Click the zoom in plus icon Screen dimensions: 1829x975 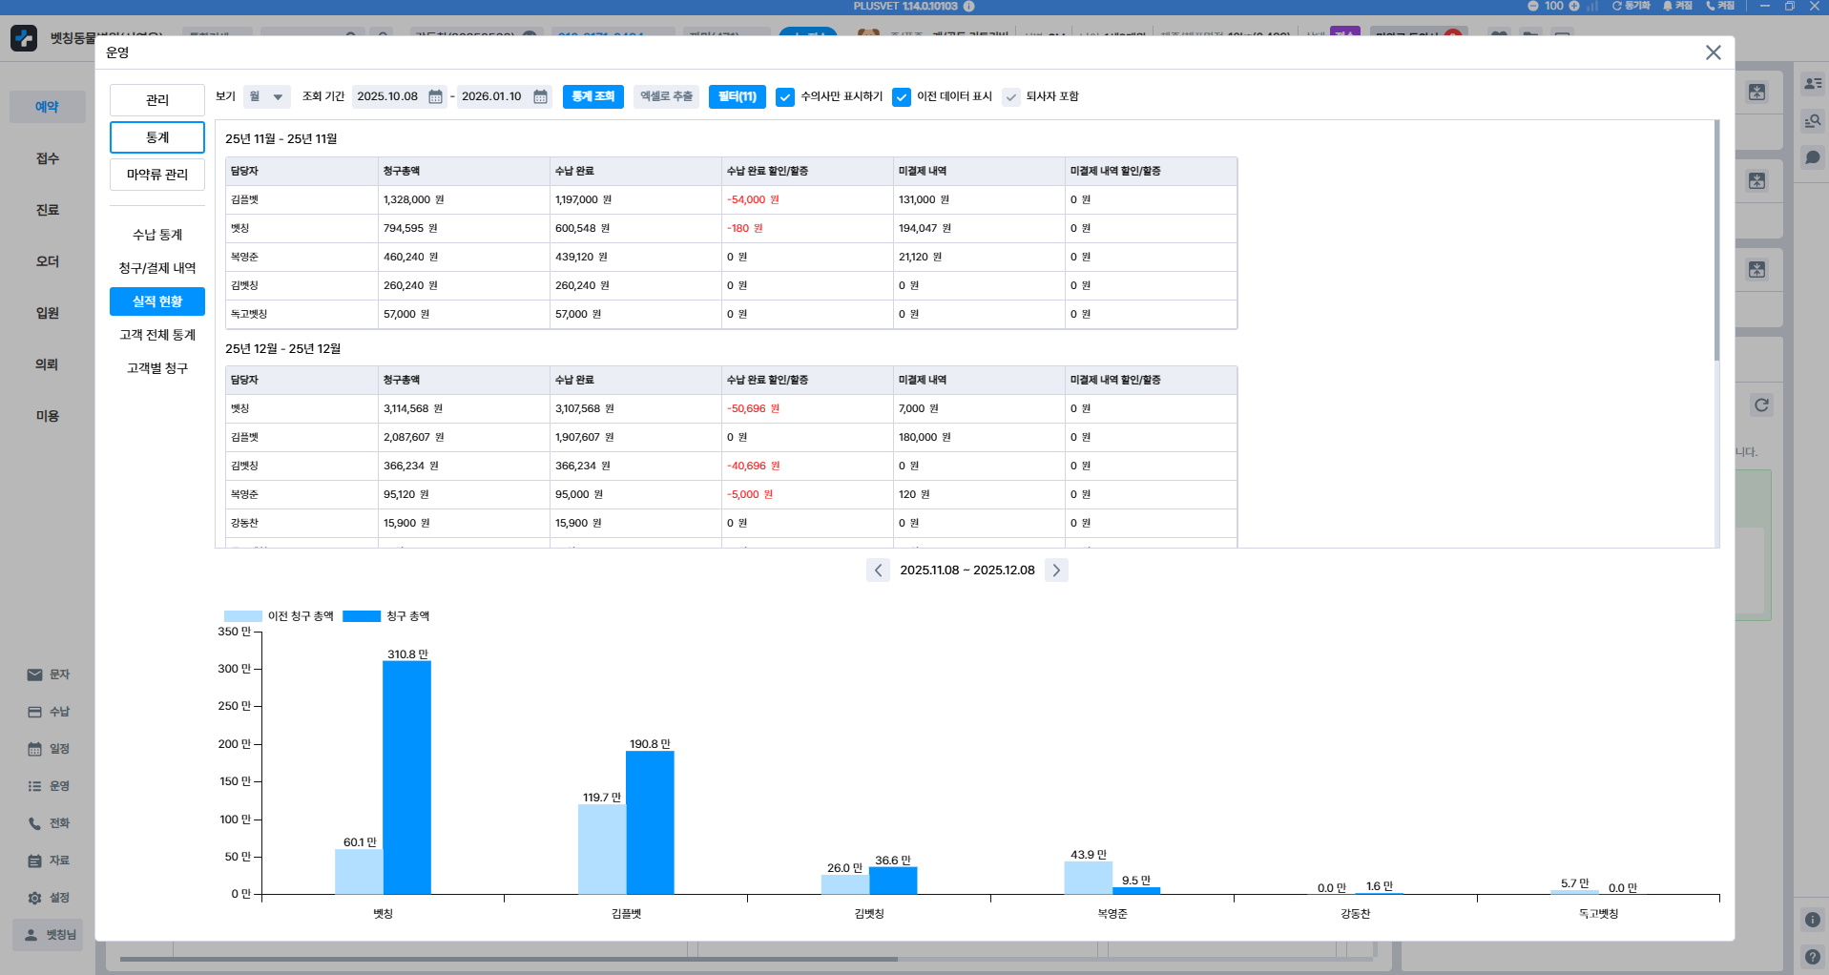1574,6
